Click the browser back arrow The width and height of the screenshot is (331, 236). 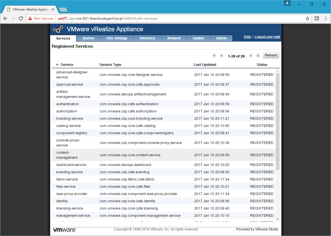[x=5, y=18]
